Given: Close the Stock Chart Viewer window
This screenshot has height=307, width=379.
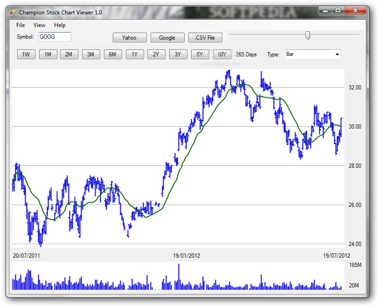Looking at the screenshot, I should (355, 11).
